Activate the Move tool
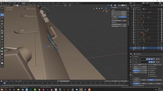Image resolution: width=163 pixels, height=91 pixels. [2, 15]
